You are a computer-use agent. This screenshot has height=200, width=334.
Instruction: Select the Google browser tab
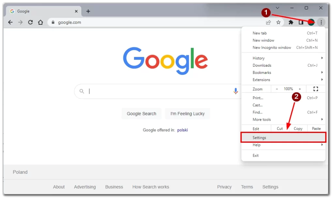[x=44, y=11]
